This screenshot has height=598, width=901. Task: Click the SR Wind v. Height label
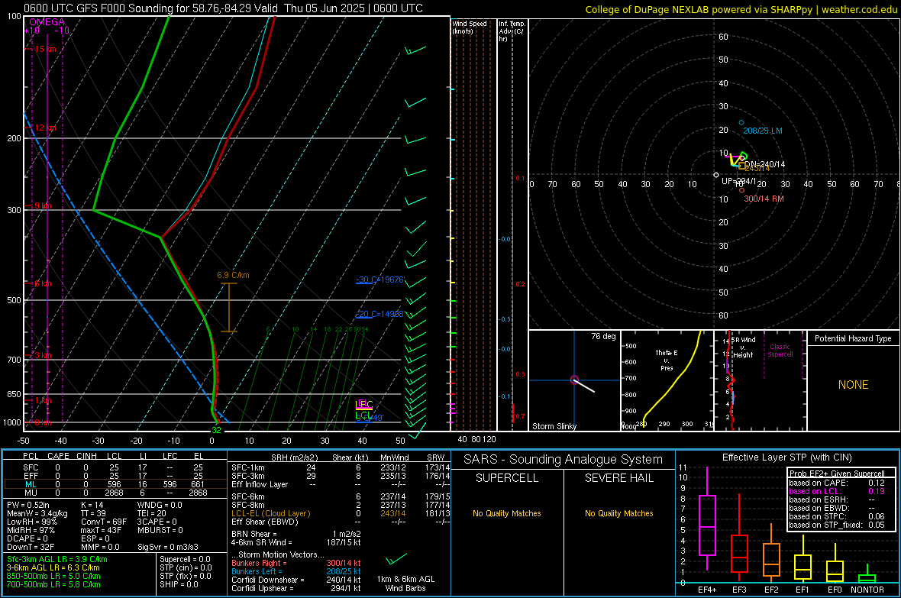point(743,347)
